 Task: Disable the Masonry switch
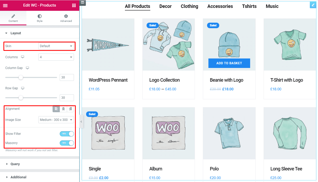[x=67, y=143]
